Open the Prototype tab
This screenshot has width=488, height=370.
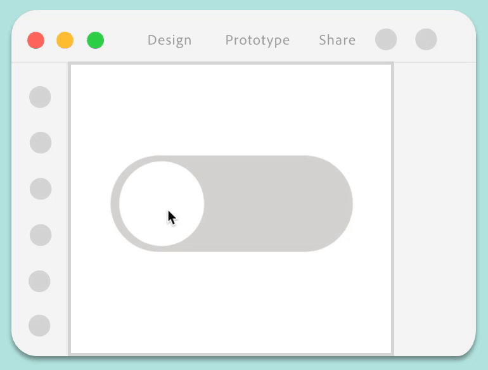pos(257,40)
